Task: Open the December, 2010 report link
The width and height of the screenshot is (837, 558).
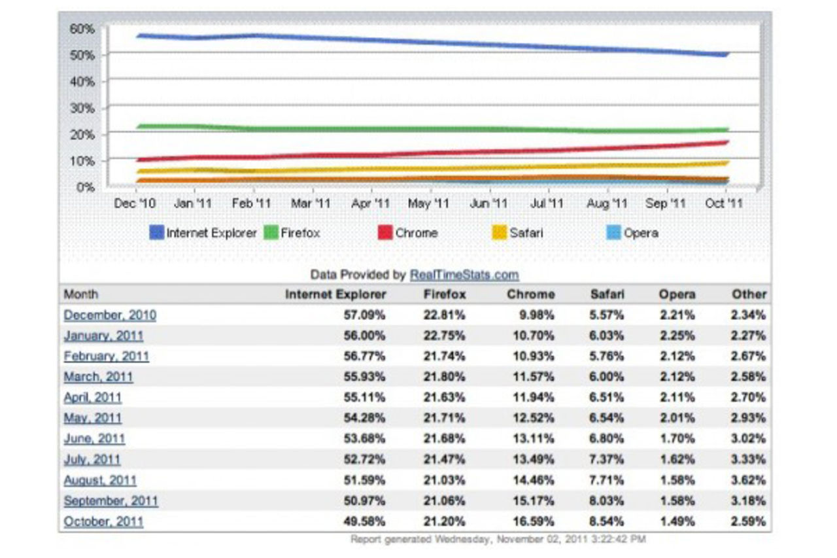Action: 110,315
